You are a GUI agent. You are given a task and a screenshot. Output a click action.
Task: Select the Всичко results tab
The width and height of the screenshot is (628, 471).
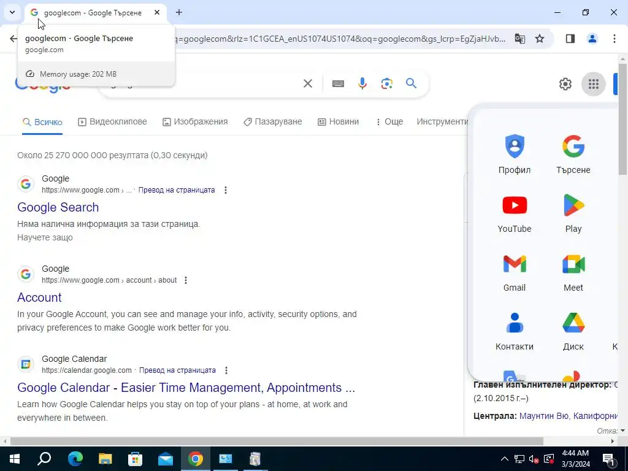click(42, 122)
